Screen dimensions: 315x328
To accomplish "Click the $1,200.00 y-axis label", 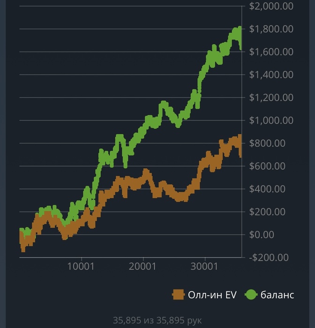I will [x=271, y=97].
